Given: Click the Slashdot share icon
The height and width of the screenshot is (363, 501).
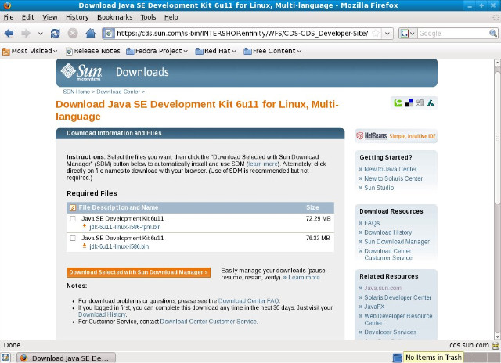Looking at the screenshot, I should [x=431, y=102].
